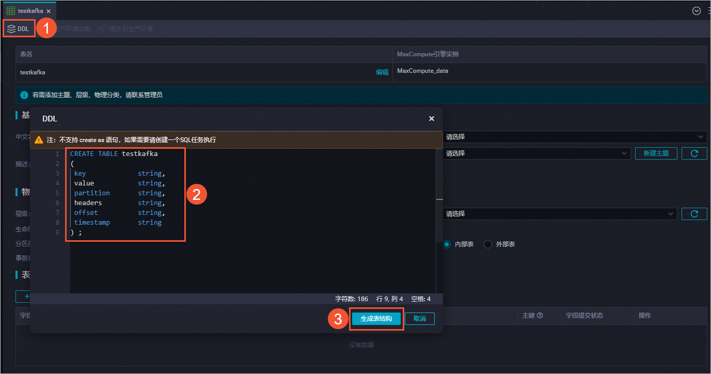This screenshot has width=711, height=374.
Task: Click the DDL toolbar button
Action: [x=19, y=29]
